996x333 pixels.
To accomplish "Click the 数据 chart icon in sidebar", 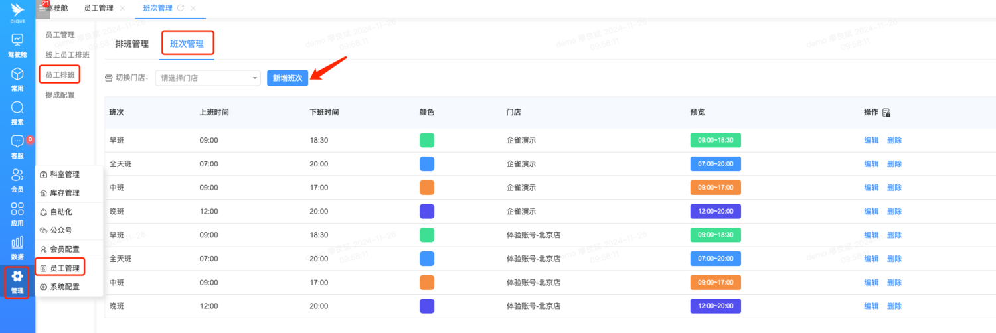I will [17, 243].
